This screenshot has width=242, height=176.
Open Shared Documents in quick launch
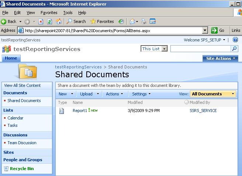pos(24,101)
